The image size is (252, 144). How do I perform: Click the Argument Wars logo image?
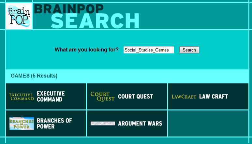click(x=103, y=123)
